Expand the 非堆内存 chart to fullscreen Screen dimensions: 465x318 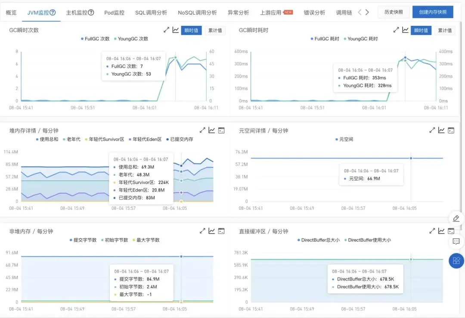[x=202, y=231]
